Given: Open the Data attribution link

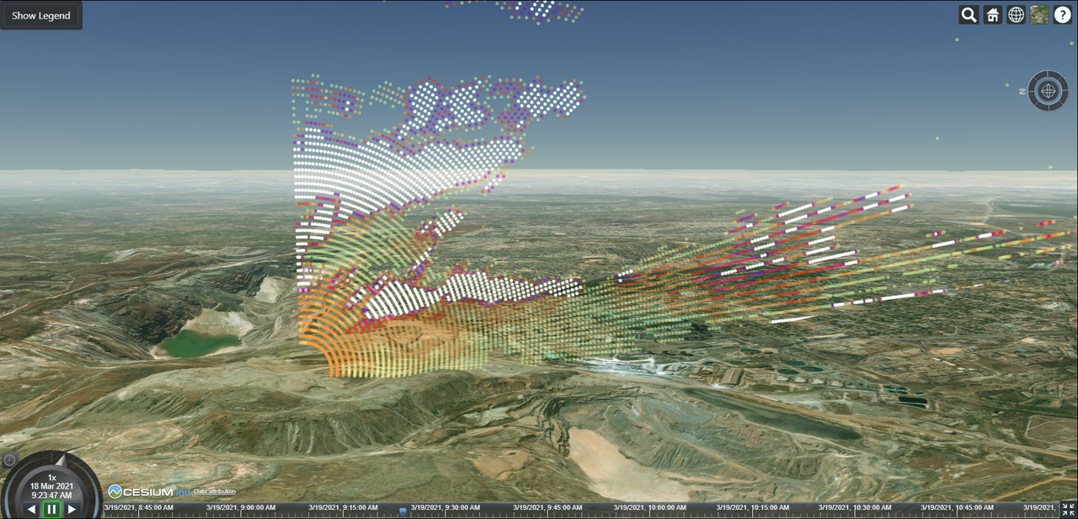Looking at the screenshot, I should coord(215,491).
